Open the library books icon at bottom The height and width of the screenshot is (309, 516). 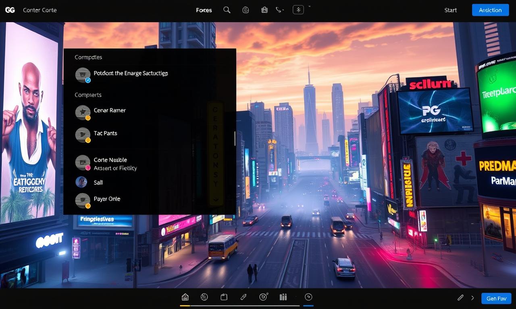tap(283, 297)
